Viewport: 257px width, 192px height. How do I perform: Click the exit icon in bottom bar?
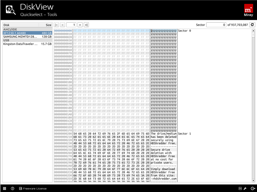[x=253, y=188]
